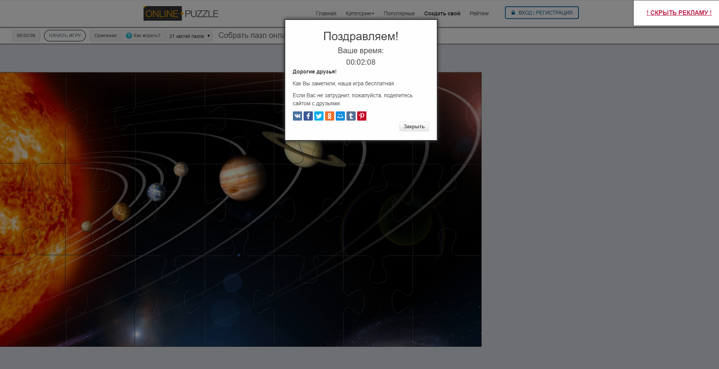Share the puzzle on Tumblr

pos(351,116)
